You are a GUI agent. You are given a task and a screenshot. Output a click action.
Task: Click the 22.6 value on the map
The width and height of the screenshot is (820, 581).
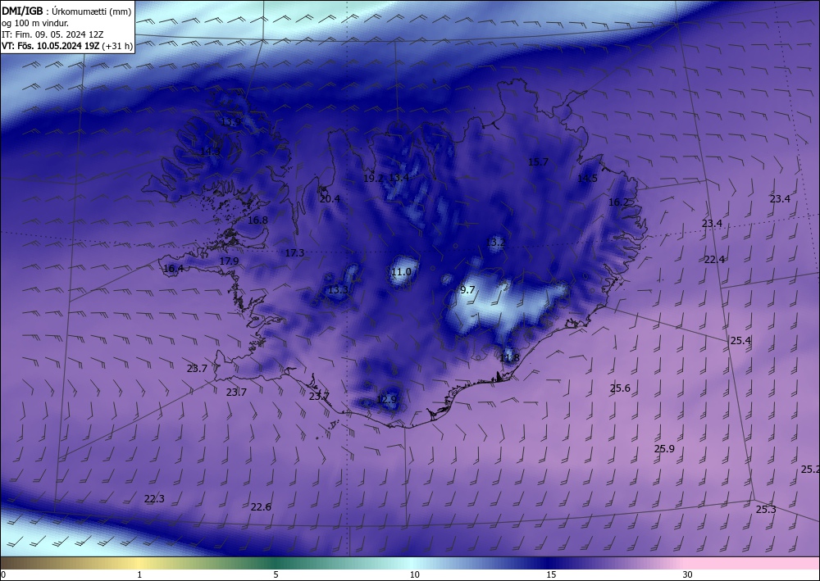[261, 507]
